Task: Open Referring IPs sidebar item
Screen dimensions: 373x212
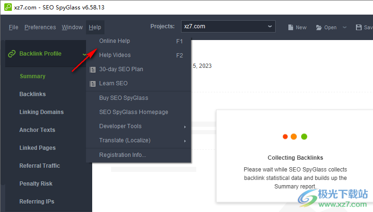Action: click(x=37, y=202)
